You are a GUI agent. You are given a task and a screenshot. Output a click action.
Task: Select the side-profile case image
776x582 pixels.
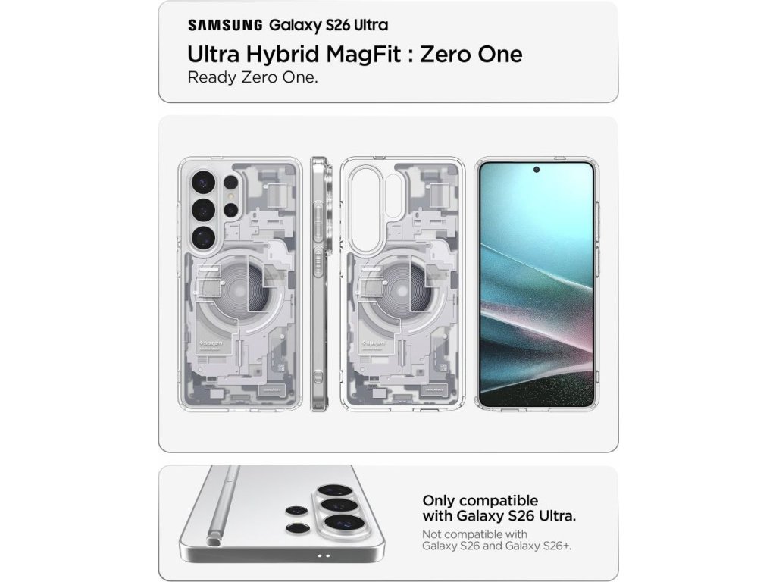[x=319, y=284]
